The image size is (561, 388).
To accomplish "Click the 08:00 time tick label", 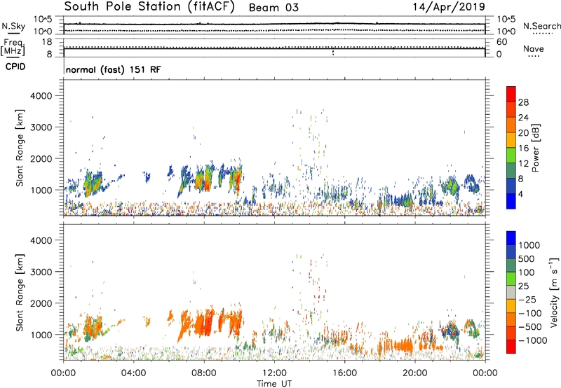I will coord(204,373).
